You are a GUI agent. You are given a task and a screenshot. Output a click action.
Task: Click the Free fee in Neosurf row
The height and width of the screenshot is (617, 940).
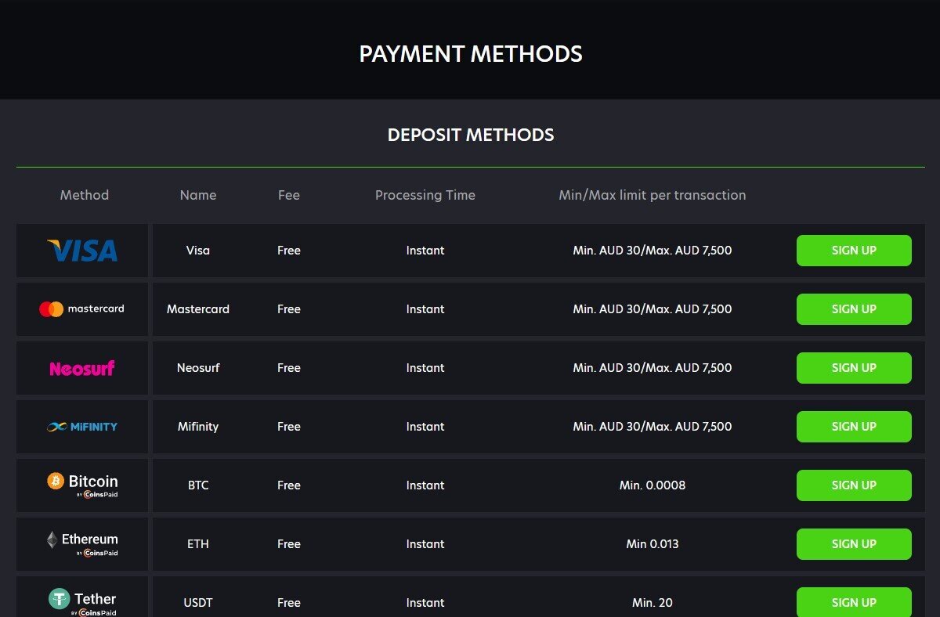pyautogui.click(x=289, y=368)
